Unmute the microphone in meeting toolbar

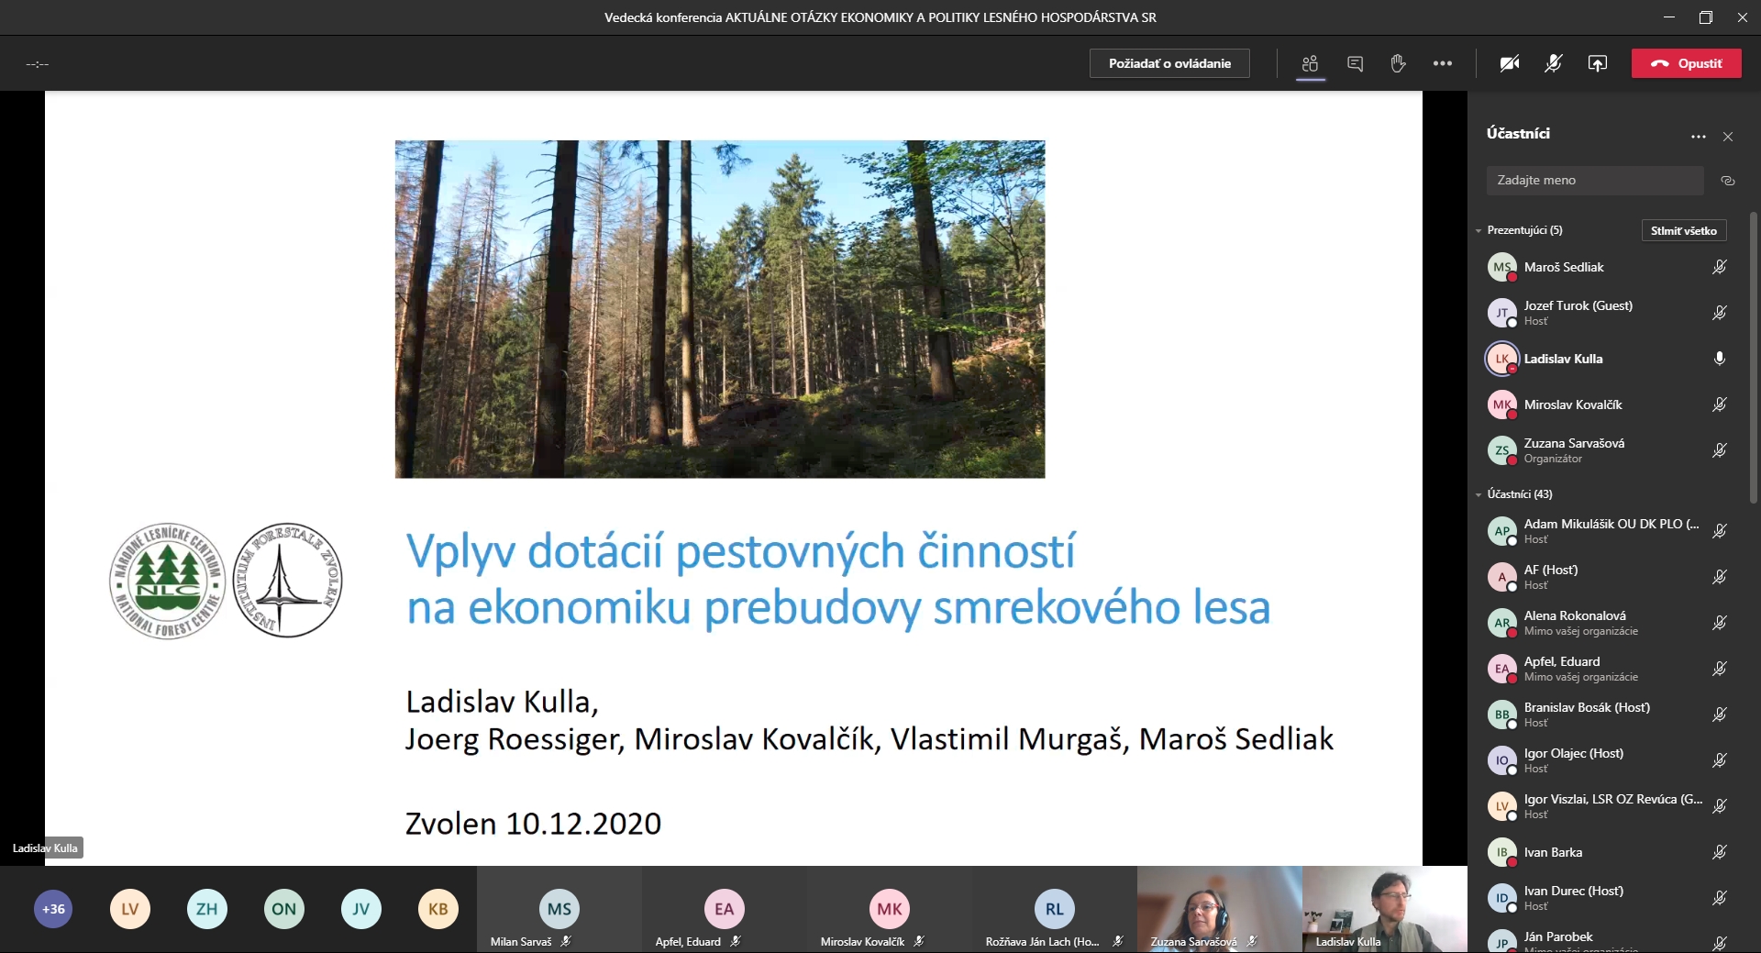[x=1553, y=63]
